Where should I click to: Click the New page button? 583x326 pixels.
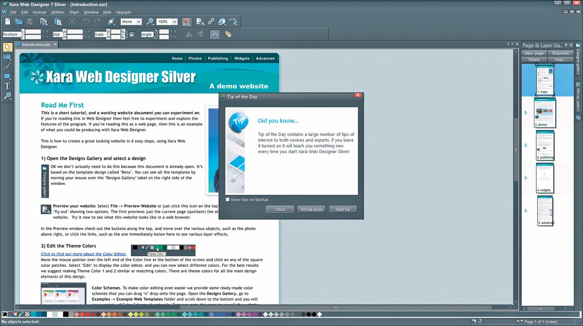(x=534, y=53)
